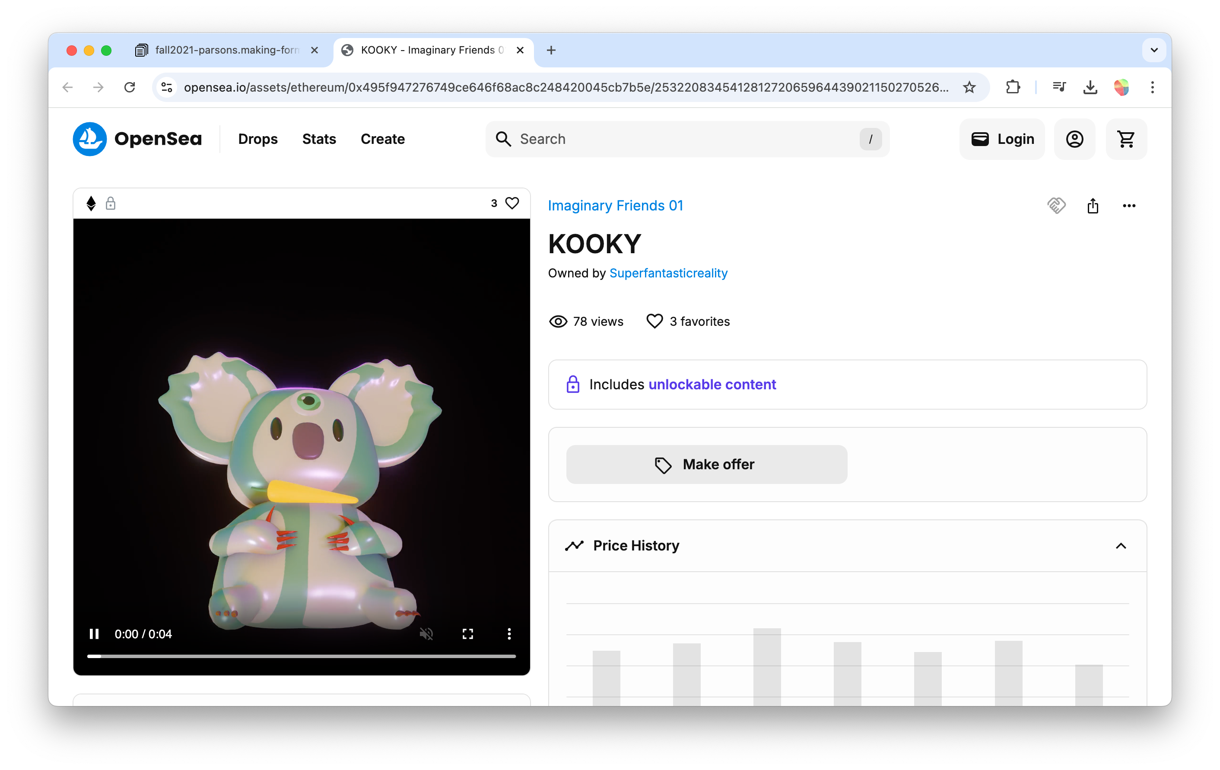1220x770 pixels.
Task: Click the search magnifier icon
Action: click(503, 139)
